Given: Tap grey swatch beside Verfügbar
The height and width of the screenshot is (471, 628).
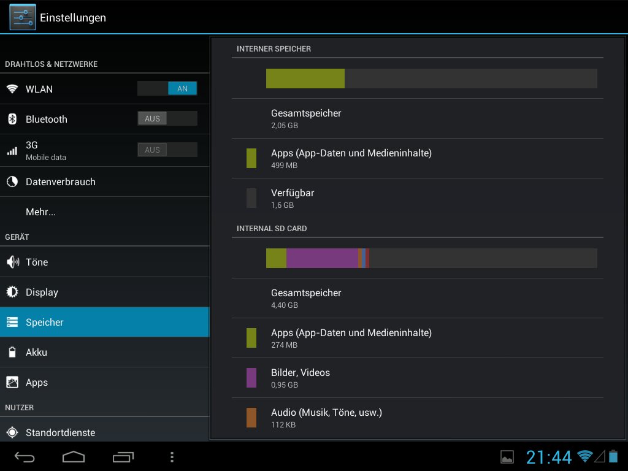Looking at the screenshot, I should 251,198.
